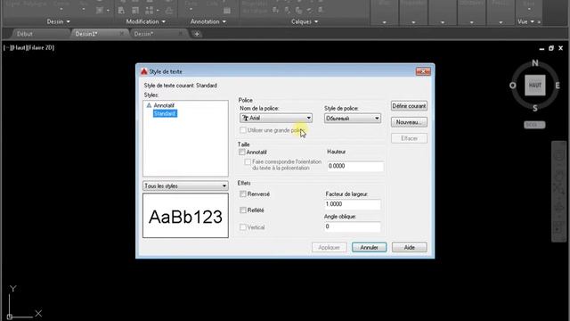Expand the Vue ribbon panel
The height and width of the screenshot is (321, 570).
click(x=526, y=21)
